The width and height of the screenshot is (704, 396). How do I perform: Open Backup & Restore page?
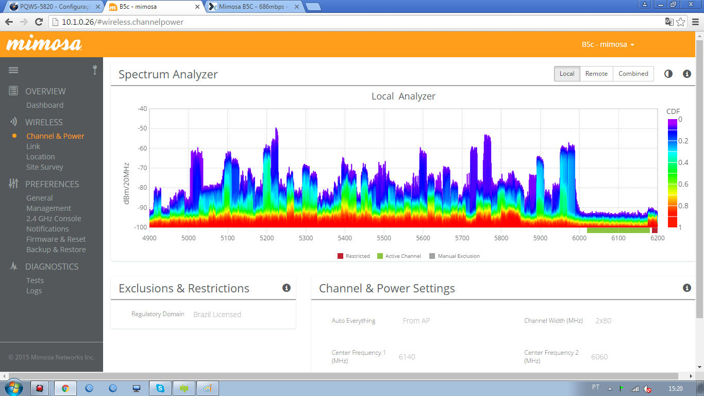click(56, 250)
